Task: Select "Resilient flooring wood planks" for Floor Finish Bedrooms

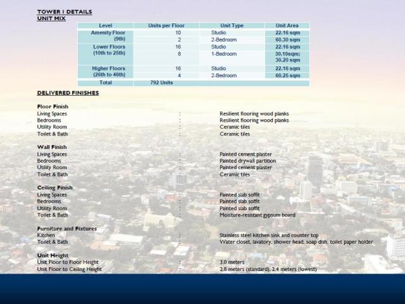Action: (x=254, y=120)
